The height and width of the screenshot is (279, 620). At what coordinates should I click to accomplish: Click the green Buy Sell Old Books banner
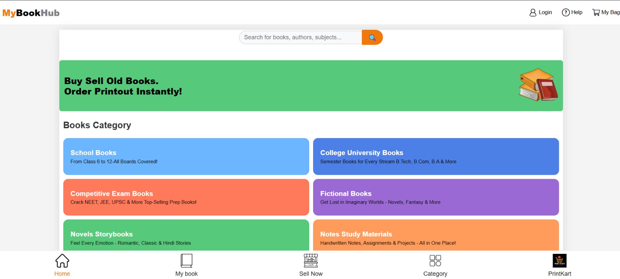(x=311, y=86)
